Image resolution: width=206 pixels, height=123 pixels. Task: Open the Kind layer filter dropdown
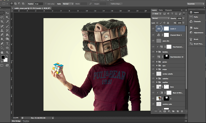[x=157, y=14]
